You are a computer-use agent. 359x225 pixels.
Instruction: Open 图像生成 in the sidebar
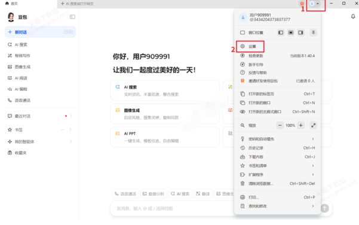(x=40, y=67)
